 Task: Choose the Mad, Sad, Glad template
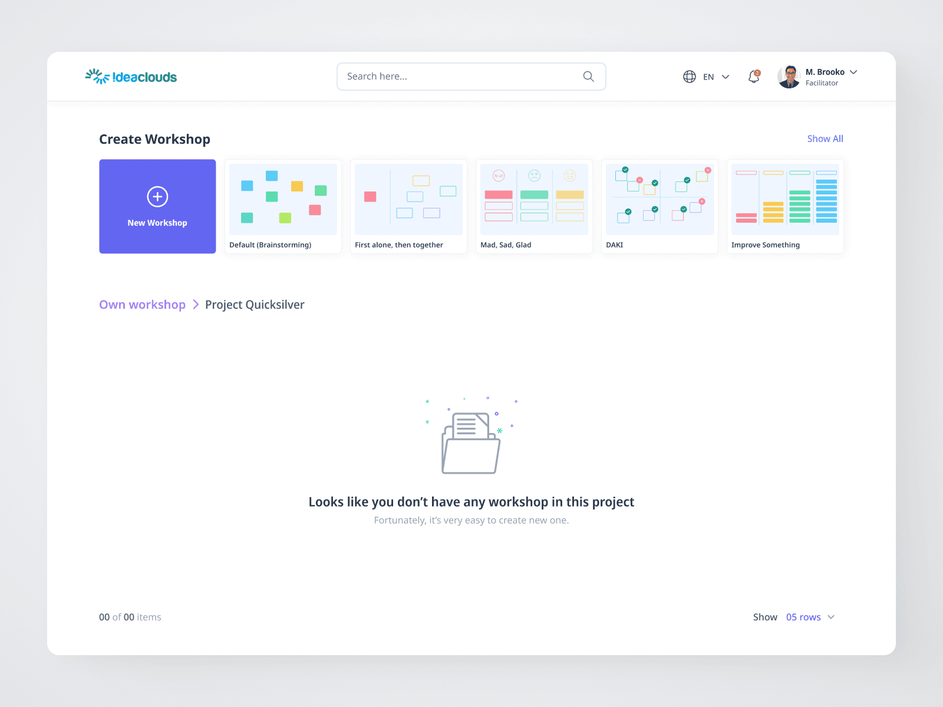pyautogui.click(x=534, y=206)
